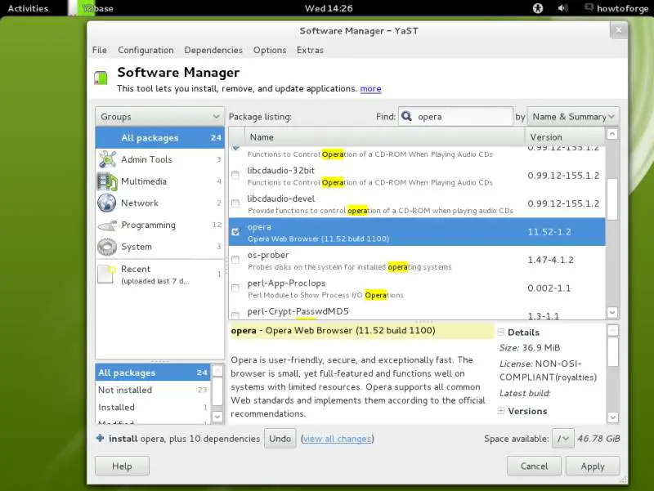Open the view all changes link

[337, 439]
